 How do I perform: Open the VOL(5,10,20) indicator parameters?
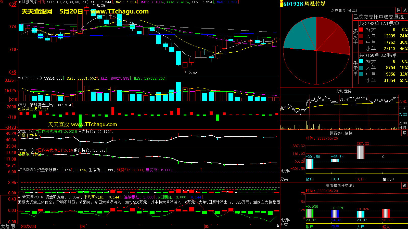tap(30, 78)
